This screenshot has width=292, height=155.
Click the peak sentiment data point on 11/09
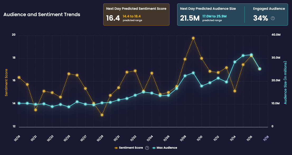[x=193, y=38]
